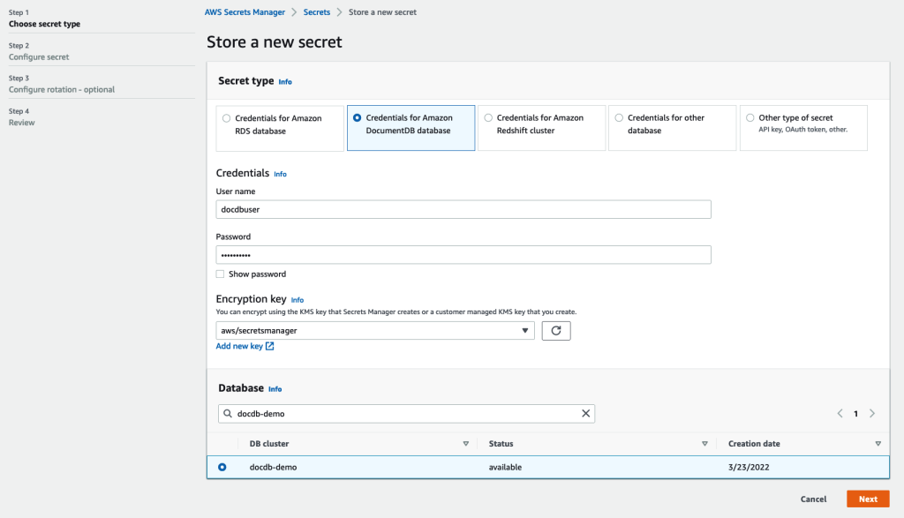Click the previous page arrow in database pagination
The width and height of the screenshot is (904, 518).
click(839, 413)
